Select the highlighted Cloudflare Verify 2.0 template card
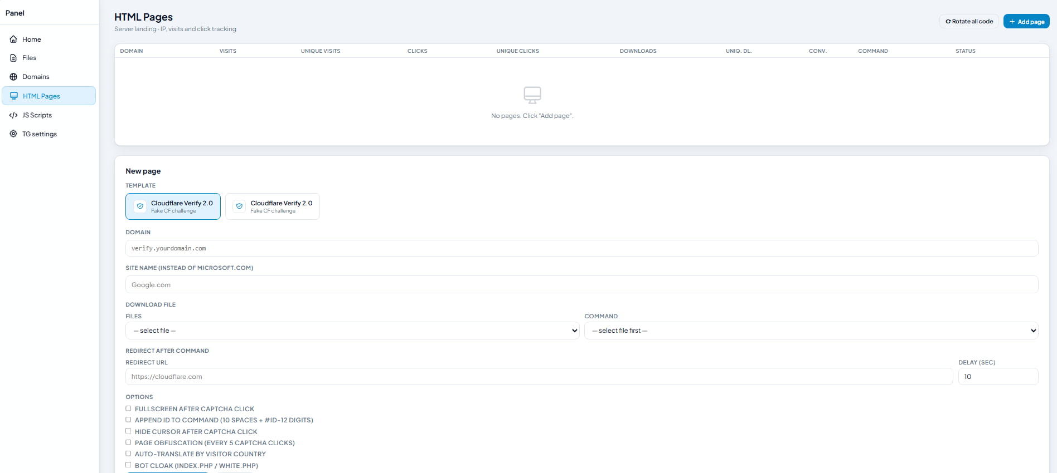Viewport: 1057px width, 473px height. coord(173,206)
